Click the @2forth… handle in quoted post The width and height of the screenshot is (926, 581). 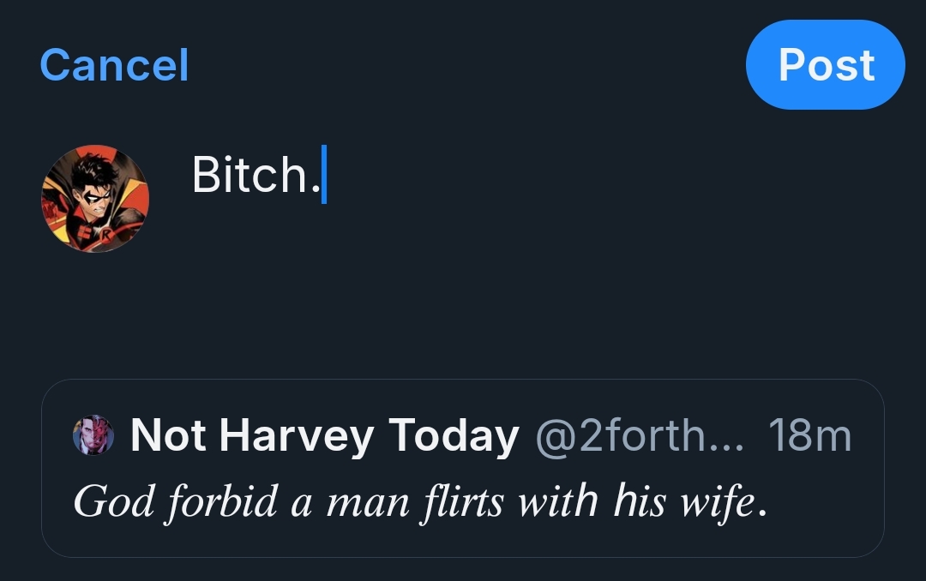point(643,436)
